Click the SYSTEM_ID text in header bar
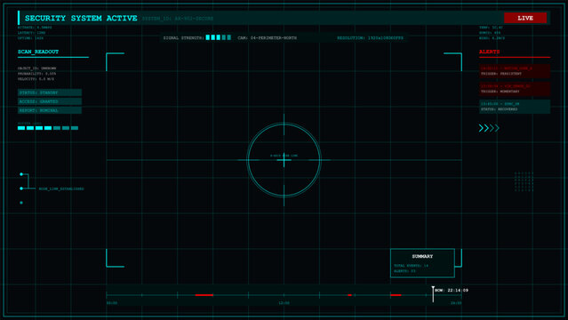The image size is (568, 320). tap(178, 19)
